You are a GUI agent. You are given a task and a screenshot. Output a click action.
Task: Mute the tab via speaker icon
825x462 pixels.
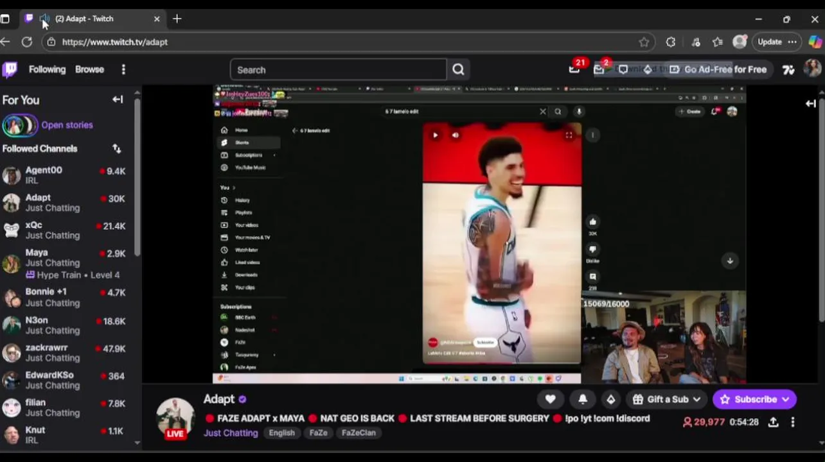click(44, 19)
